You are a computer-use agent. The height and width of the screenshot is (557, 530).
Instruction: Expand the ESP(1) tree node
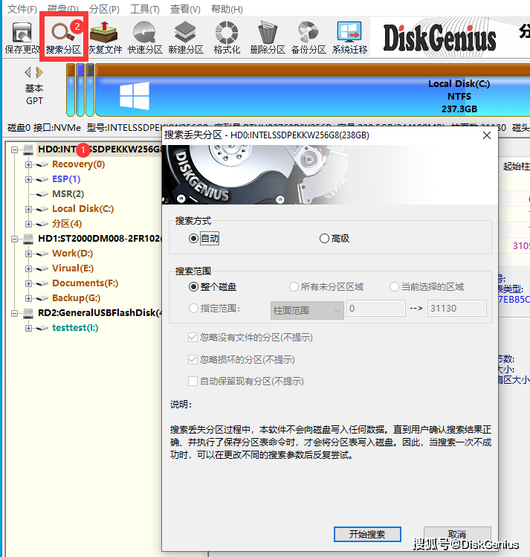[28, 179]
